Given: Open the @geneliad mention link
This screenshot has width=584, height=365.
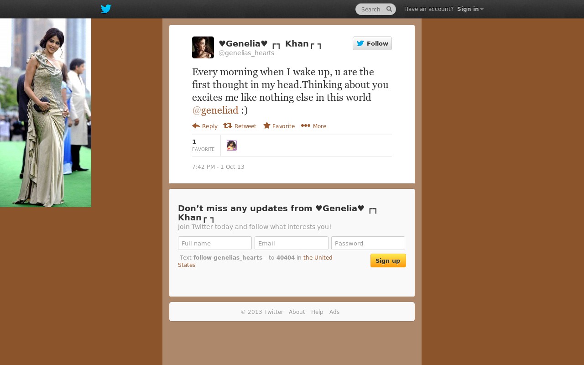Looking at the screenshot, I should 215,110.
